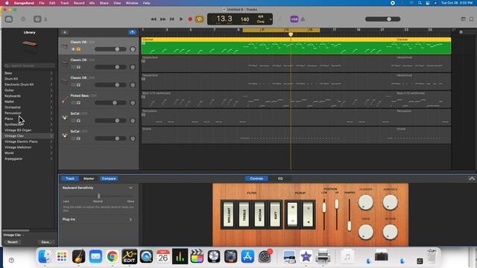
Task: Collapse the Keyboard Sensitivity section chevron
Action: pyautogui.click(x=131, y=188)
